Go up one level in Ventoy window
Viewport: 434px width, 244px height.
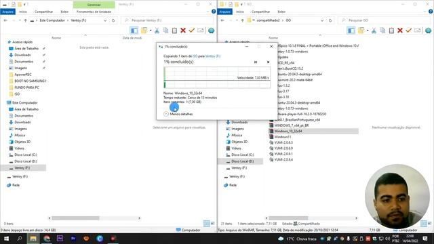(26, 20)
